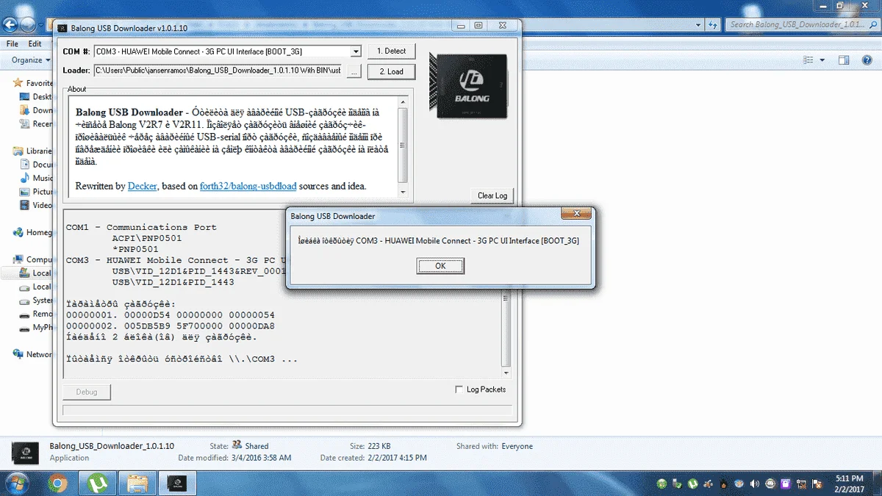Click the 5:11 PM taskbar clock
The image size is (882, 496).
849,478
